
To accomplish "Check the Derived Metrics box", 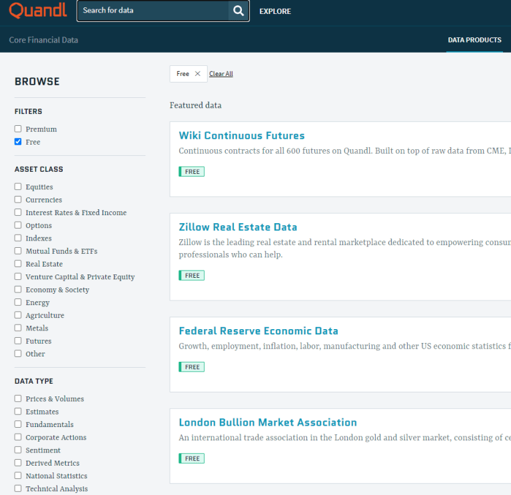I will 18,463.
